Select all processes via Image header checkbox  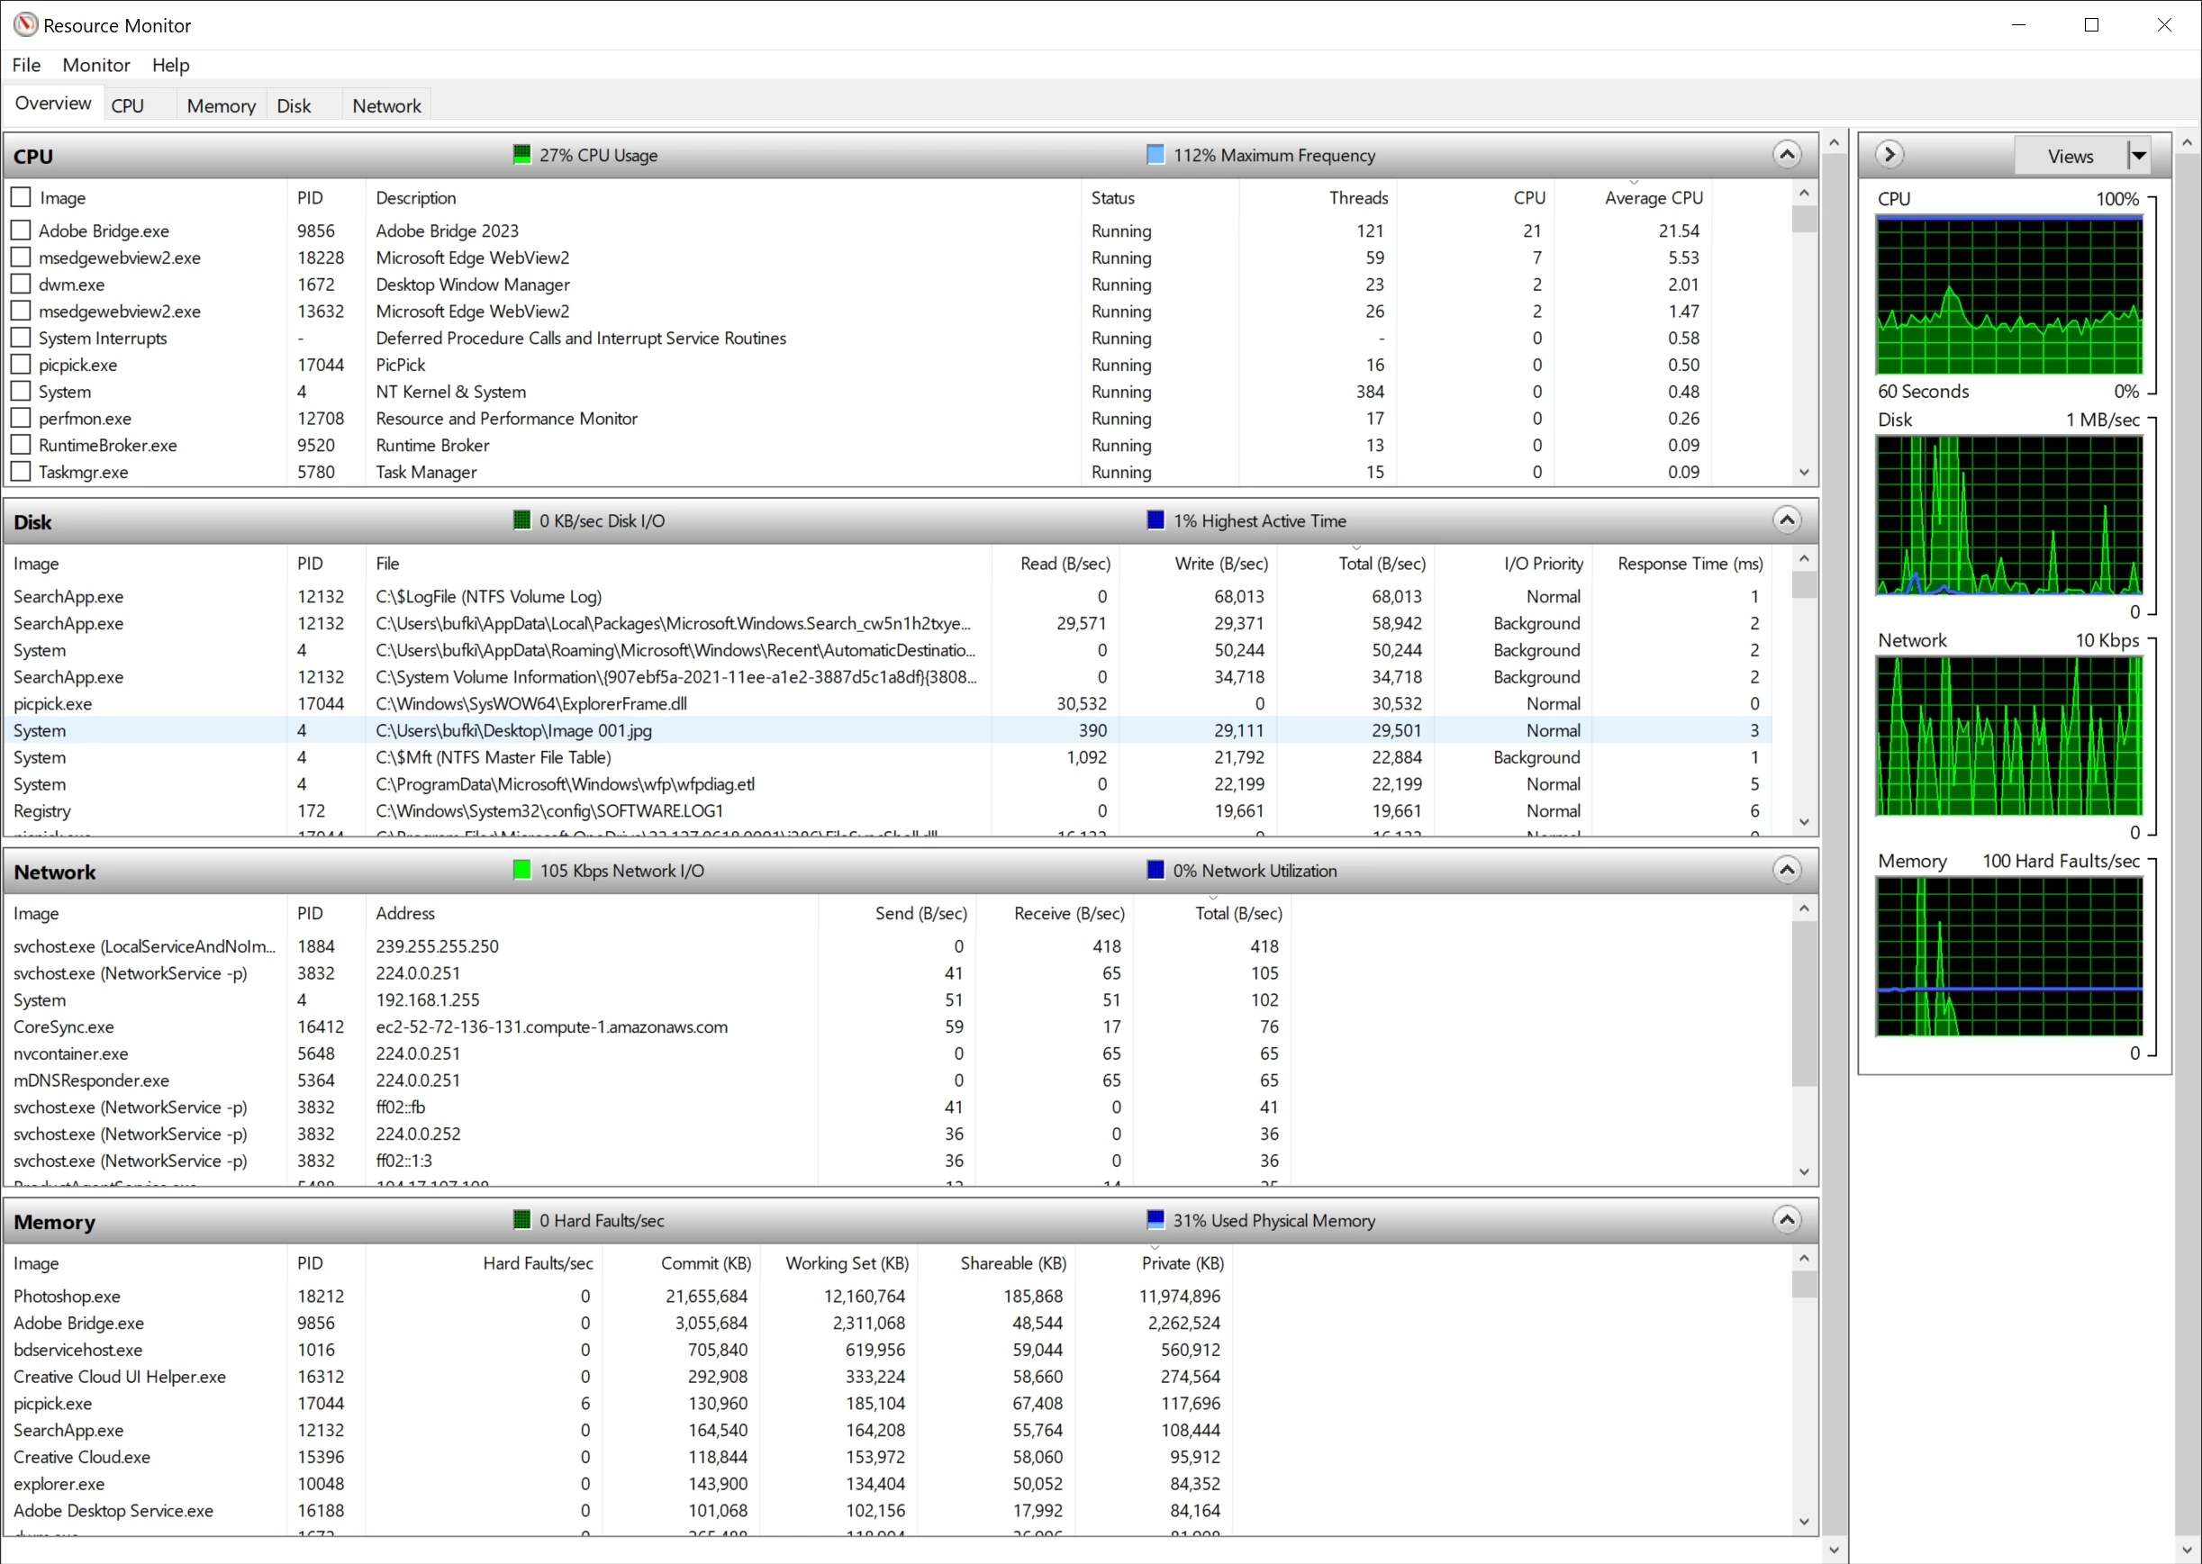(x=22, y=196)
